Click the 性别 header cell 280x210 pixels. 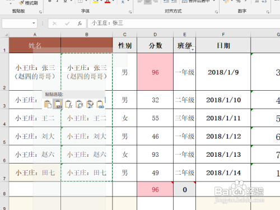click(125, 45)
